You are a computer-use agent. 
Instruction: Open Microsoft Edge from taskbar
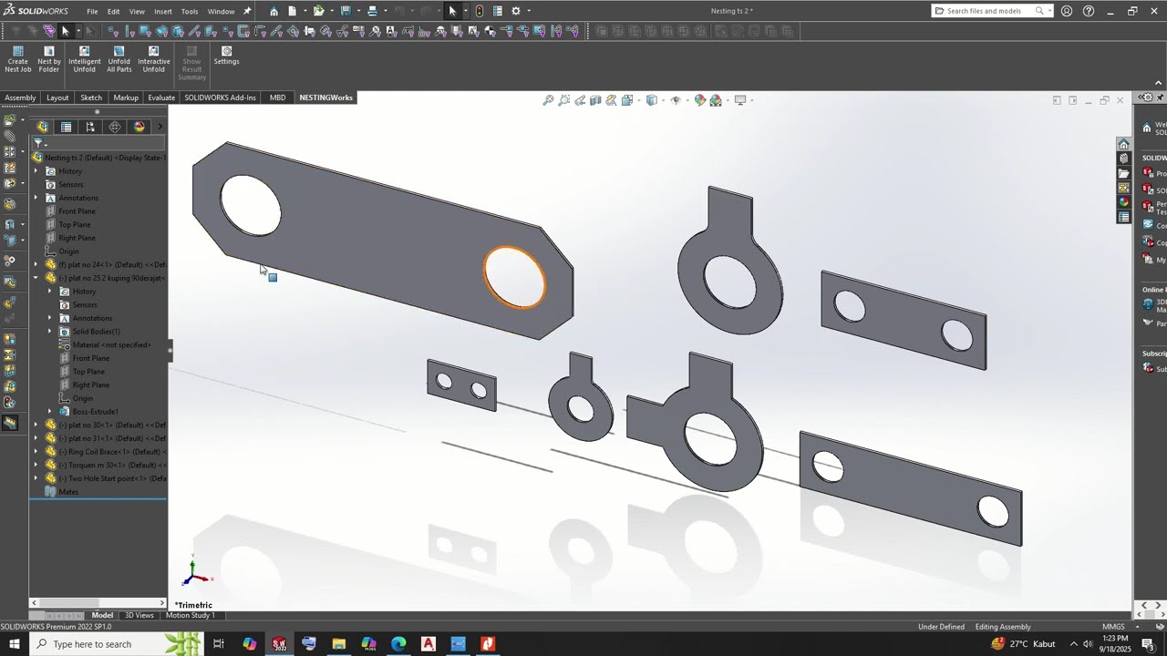(x=398, y=644)
